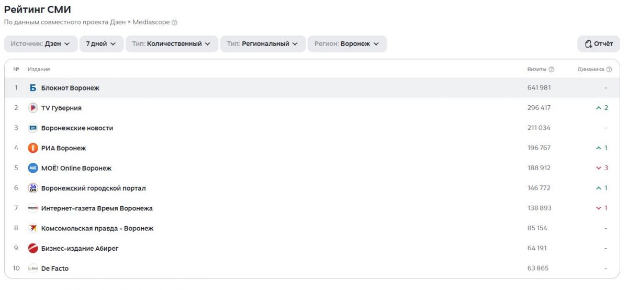This screenshot has height=290, width=628.
Task: Click the Абирег logo icon
Action: tap(33, 248)
